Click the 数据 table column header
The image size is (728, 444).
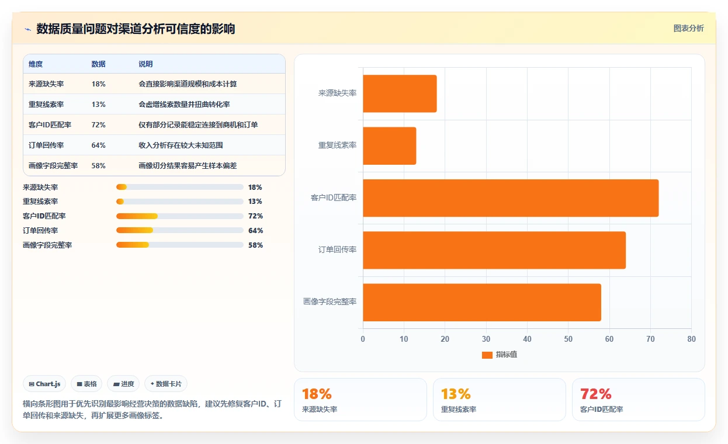coord(99,64)
